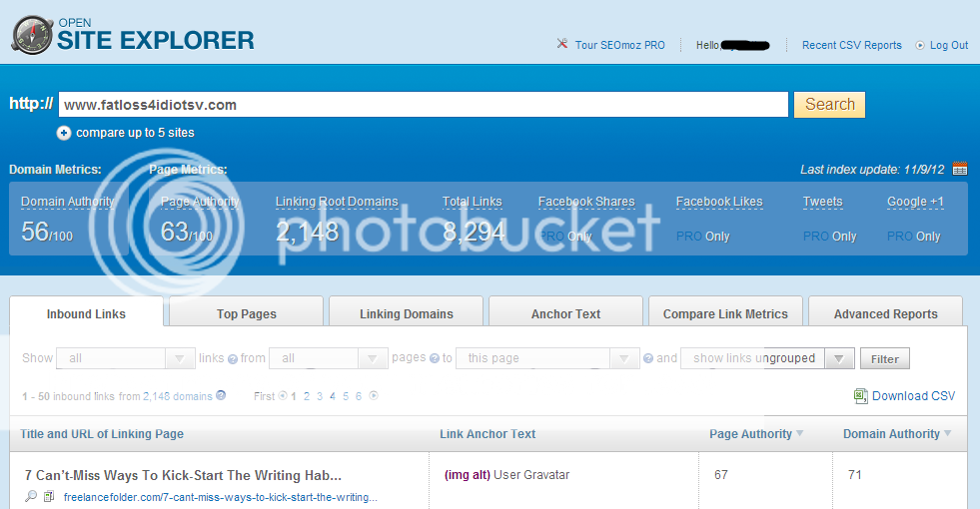The image size is (980, 509).
Task: Sort by Page Authority column
Action: (x=756, y=433)
